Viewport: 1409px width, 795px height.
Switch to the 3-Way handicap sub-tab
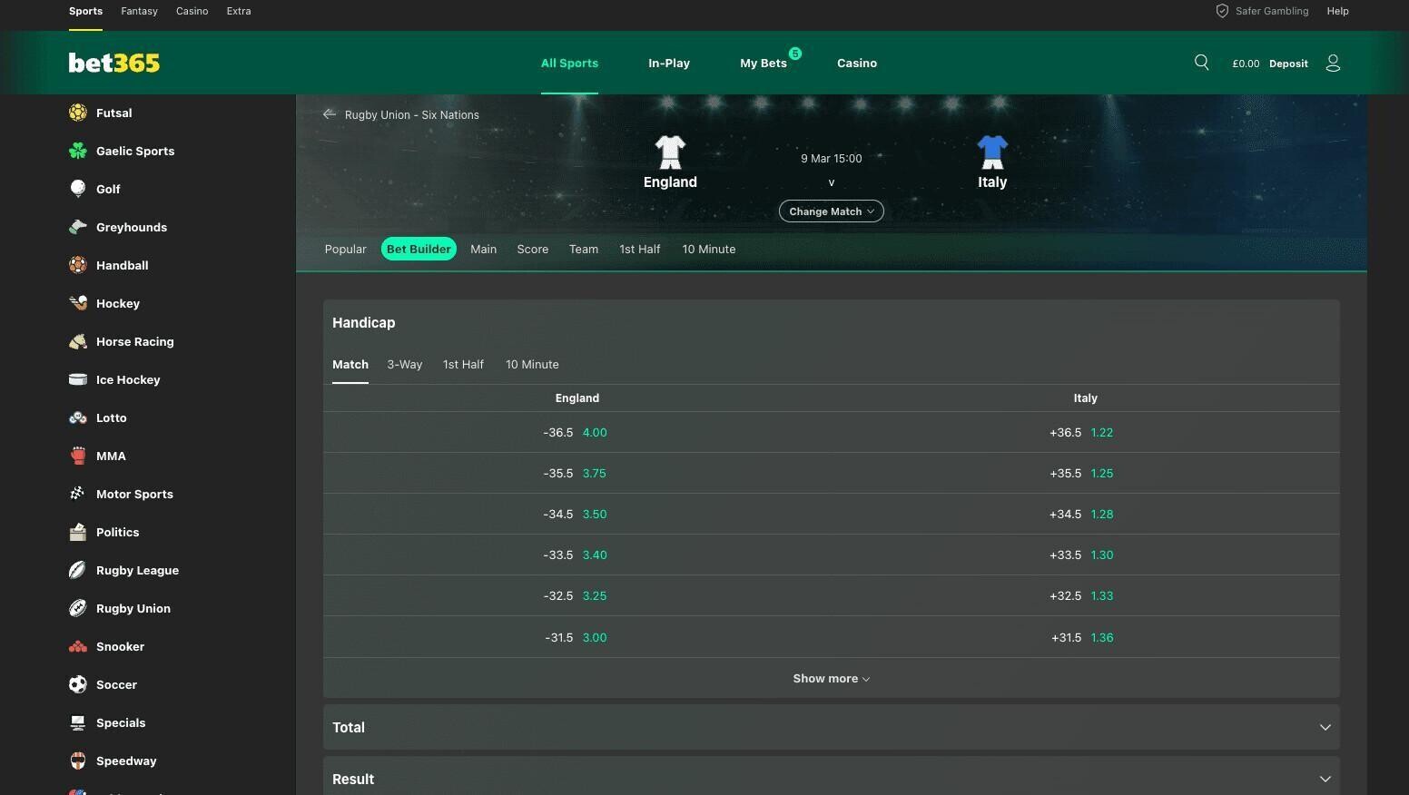405,364
